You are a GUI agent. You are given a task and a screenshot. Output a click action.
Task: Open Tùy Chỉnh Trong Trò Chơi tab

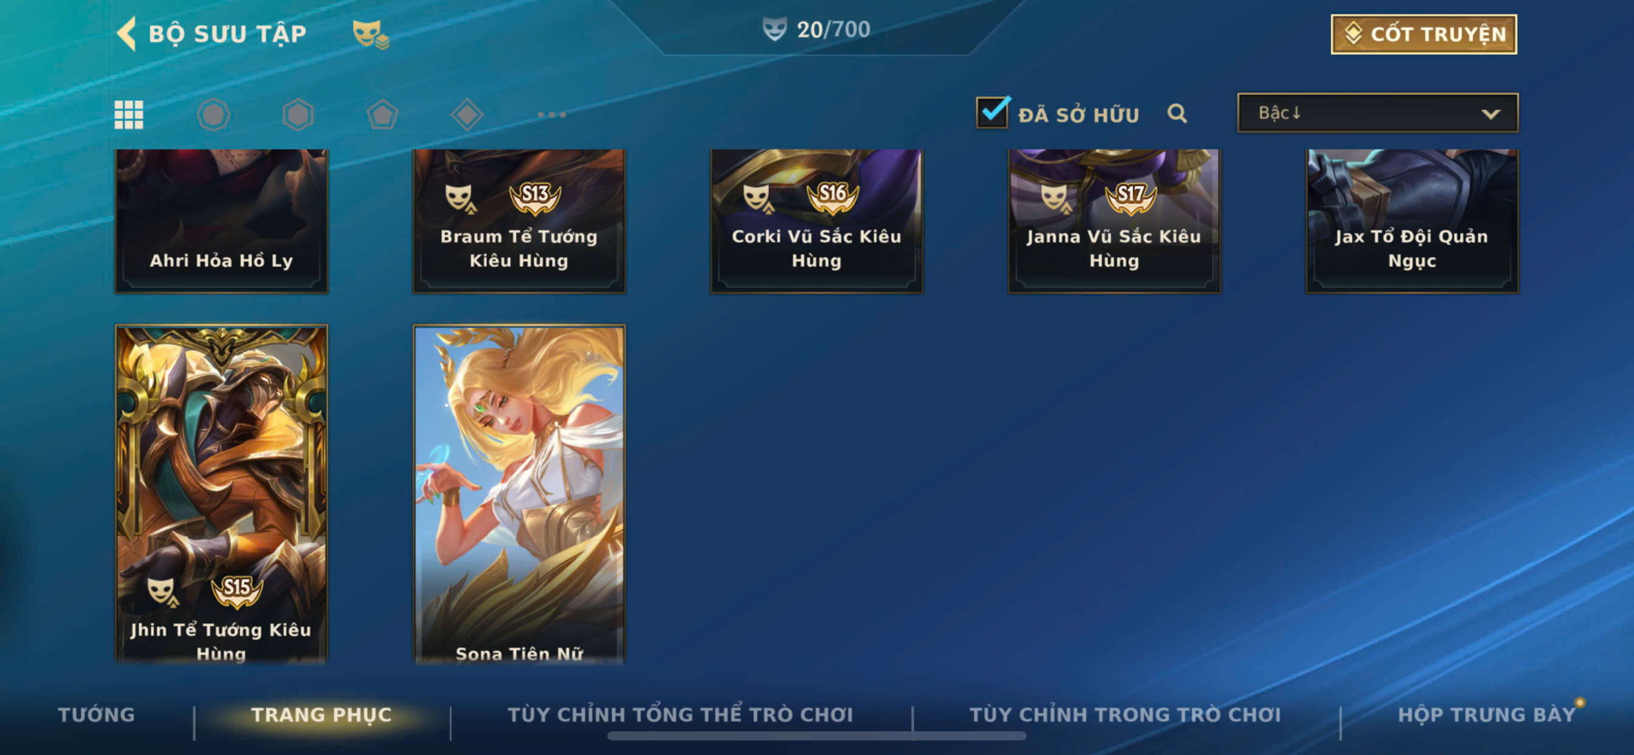point(1125,714)
